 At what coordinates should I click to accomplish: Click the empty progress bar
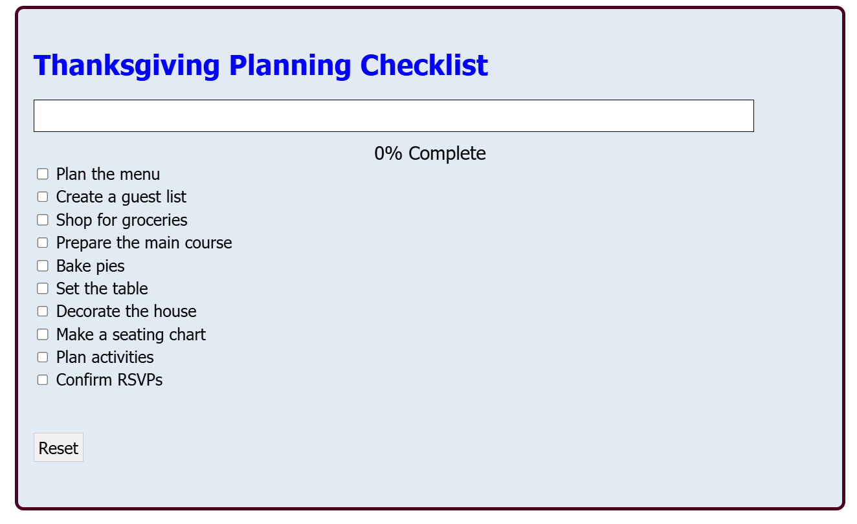pyautogui.click(x=394, y=116)
